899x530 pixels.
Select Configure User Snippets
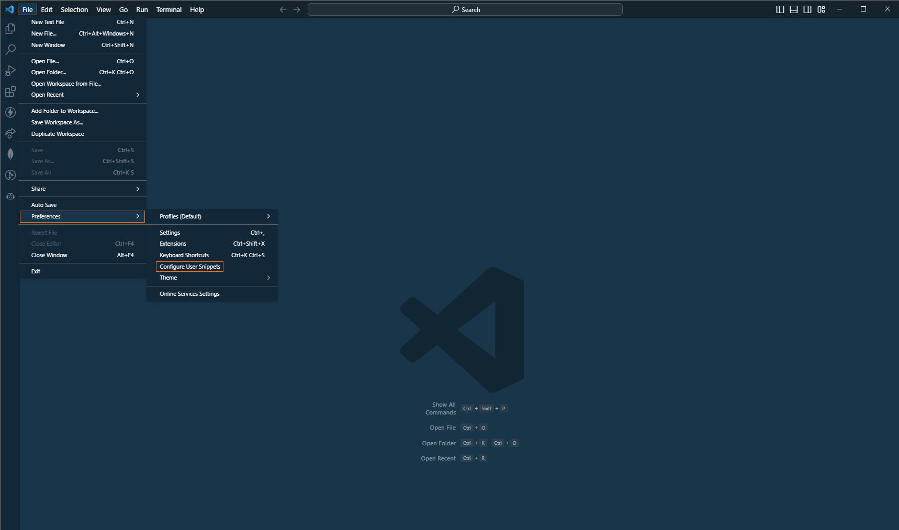click(190, 267)
